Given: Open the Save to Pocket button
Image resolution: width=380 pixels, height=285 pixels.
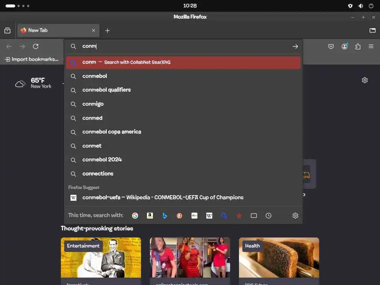Looking at the screenshot, I should [331, 46].
